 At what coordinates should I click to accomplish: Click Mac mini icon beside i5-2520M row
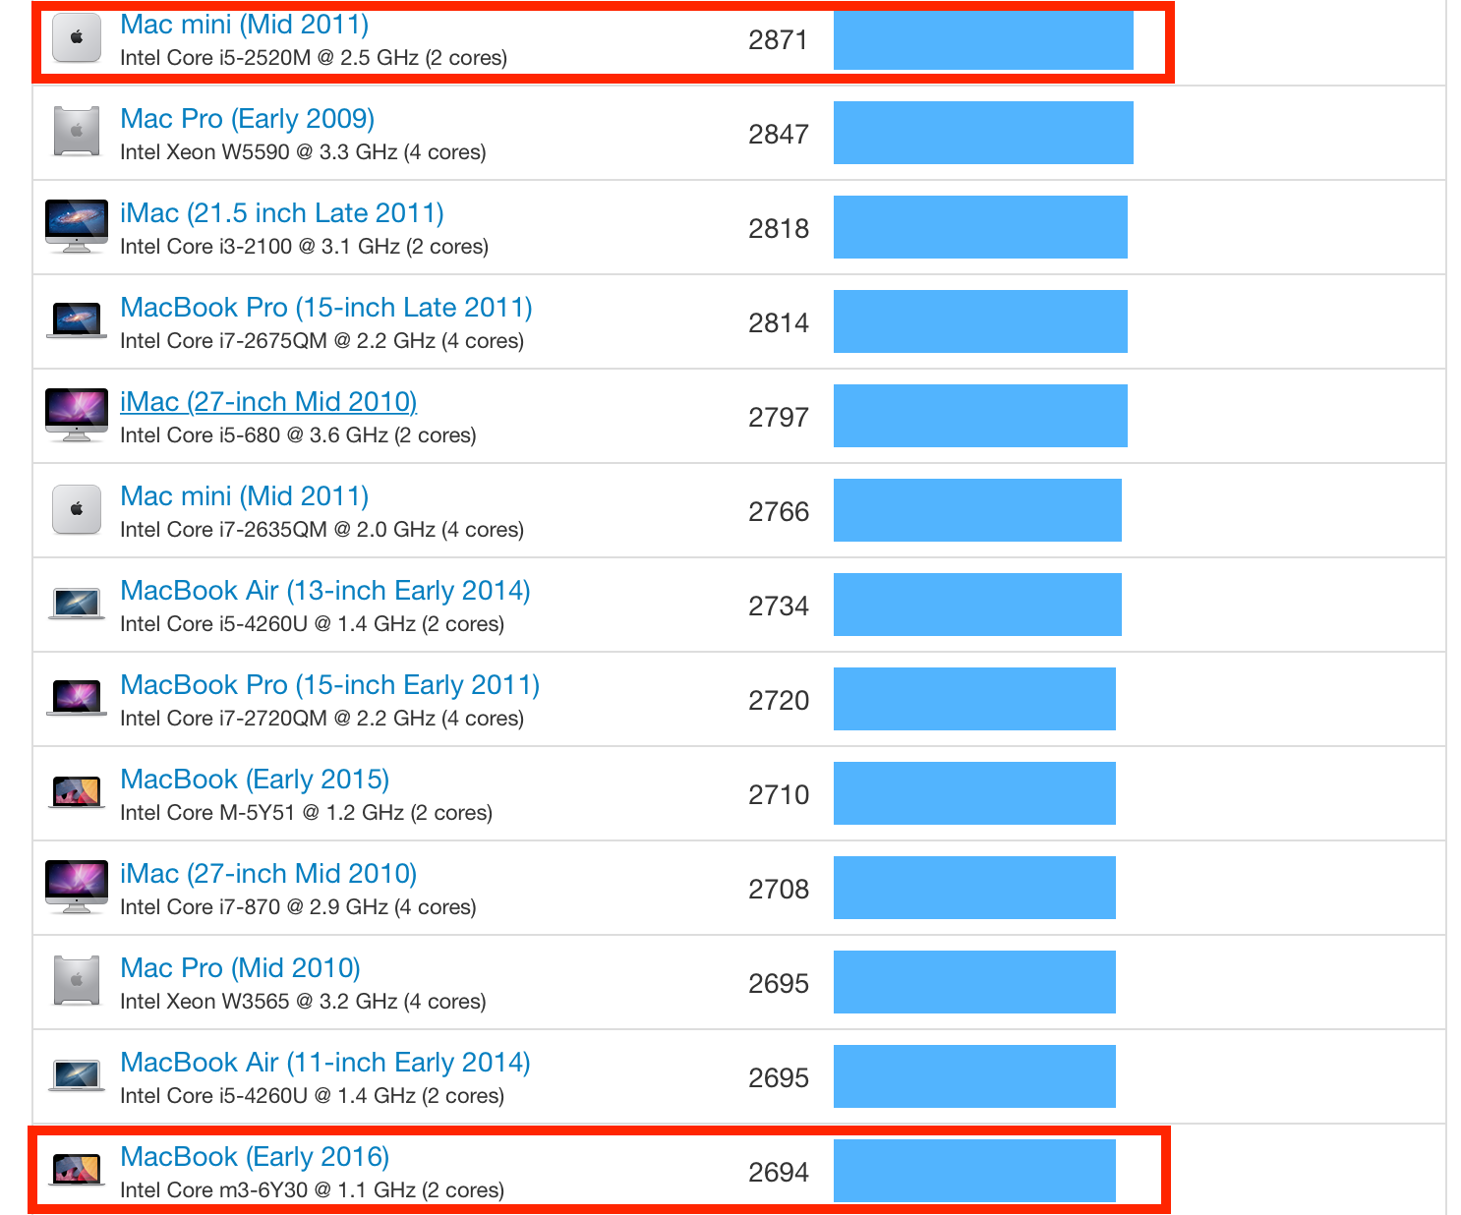tap(77, 38)
